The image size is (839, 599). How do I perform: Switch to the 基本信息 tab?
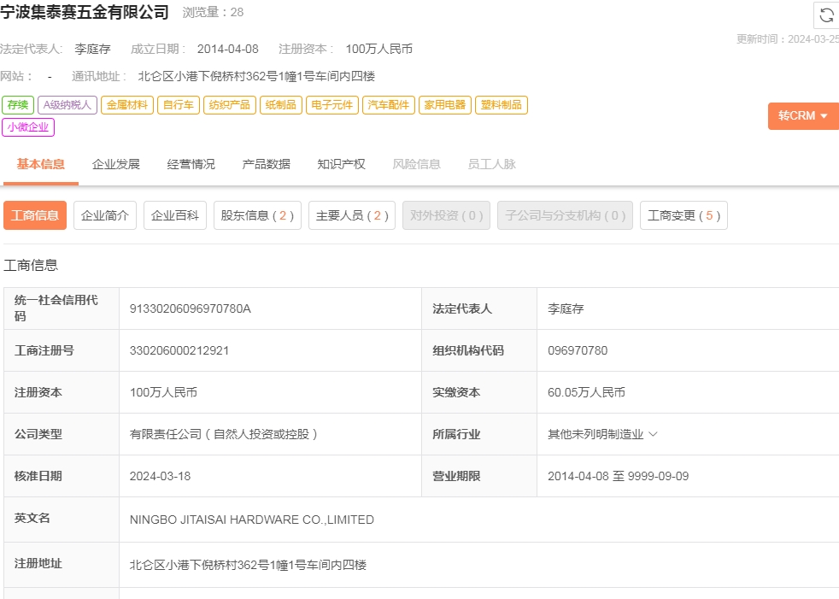41,164
